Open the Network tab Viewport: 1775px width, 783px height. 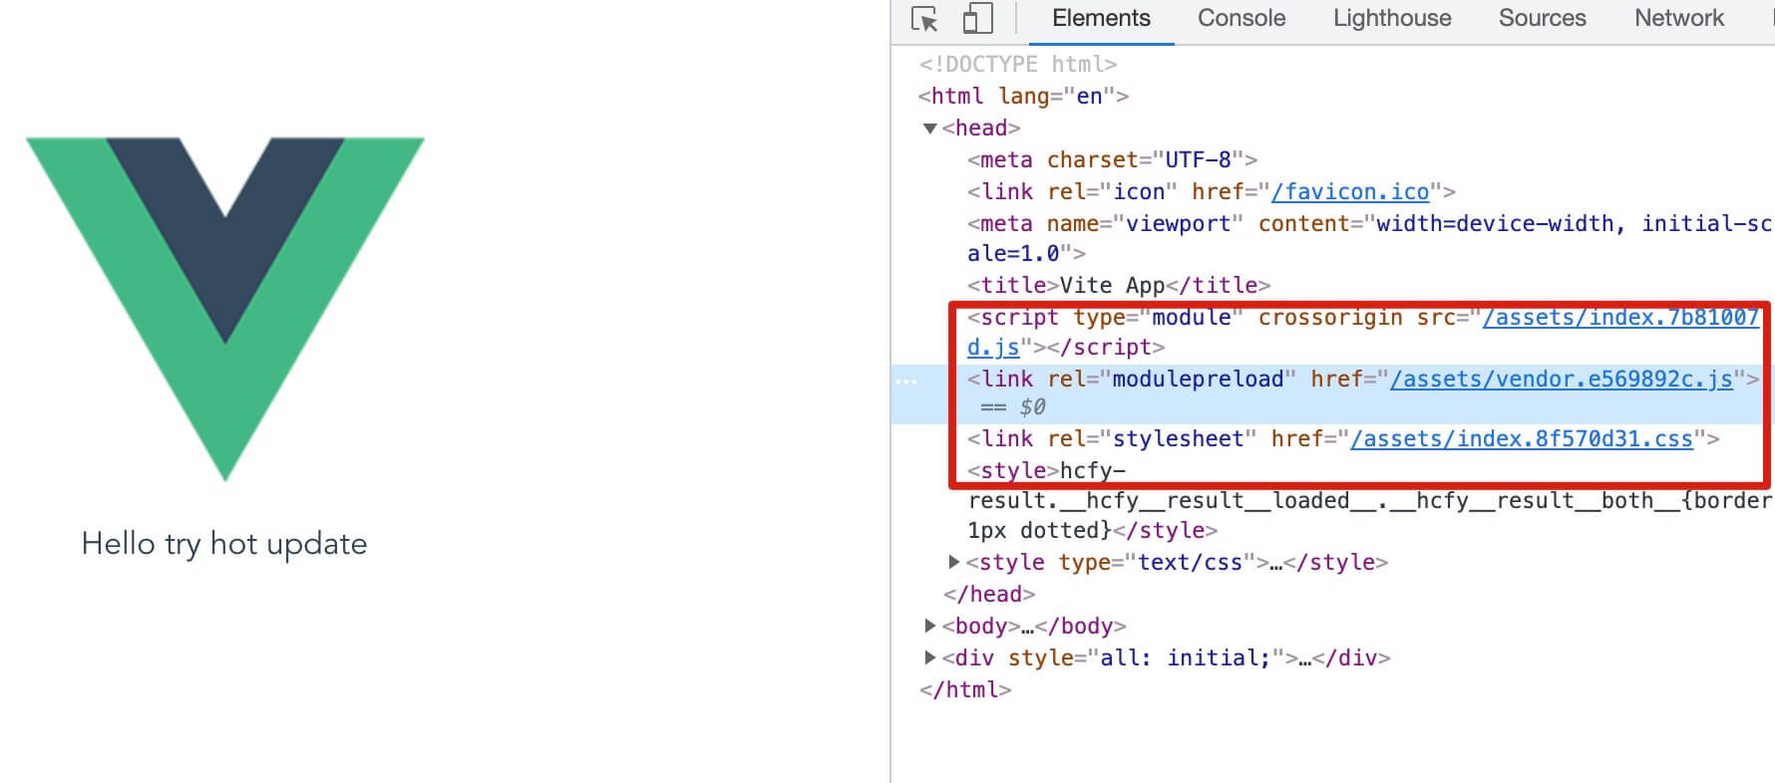tap(1679, 18)
